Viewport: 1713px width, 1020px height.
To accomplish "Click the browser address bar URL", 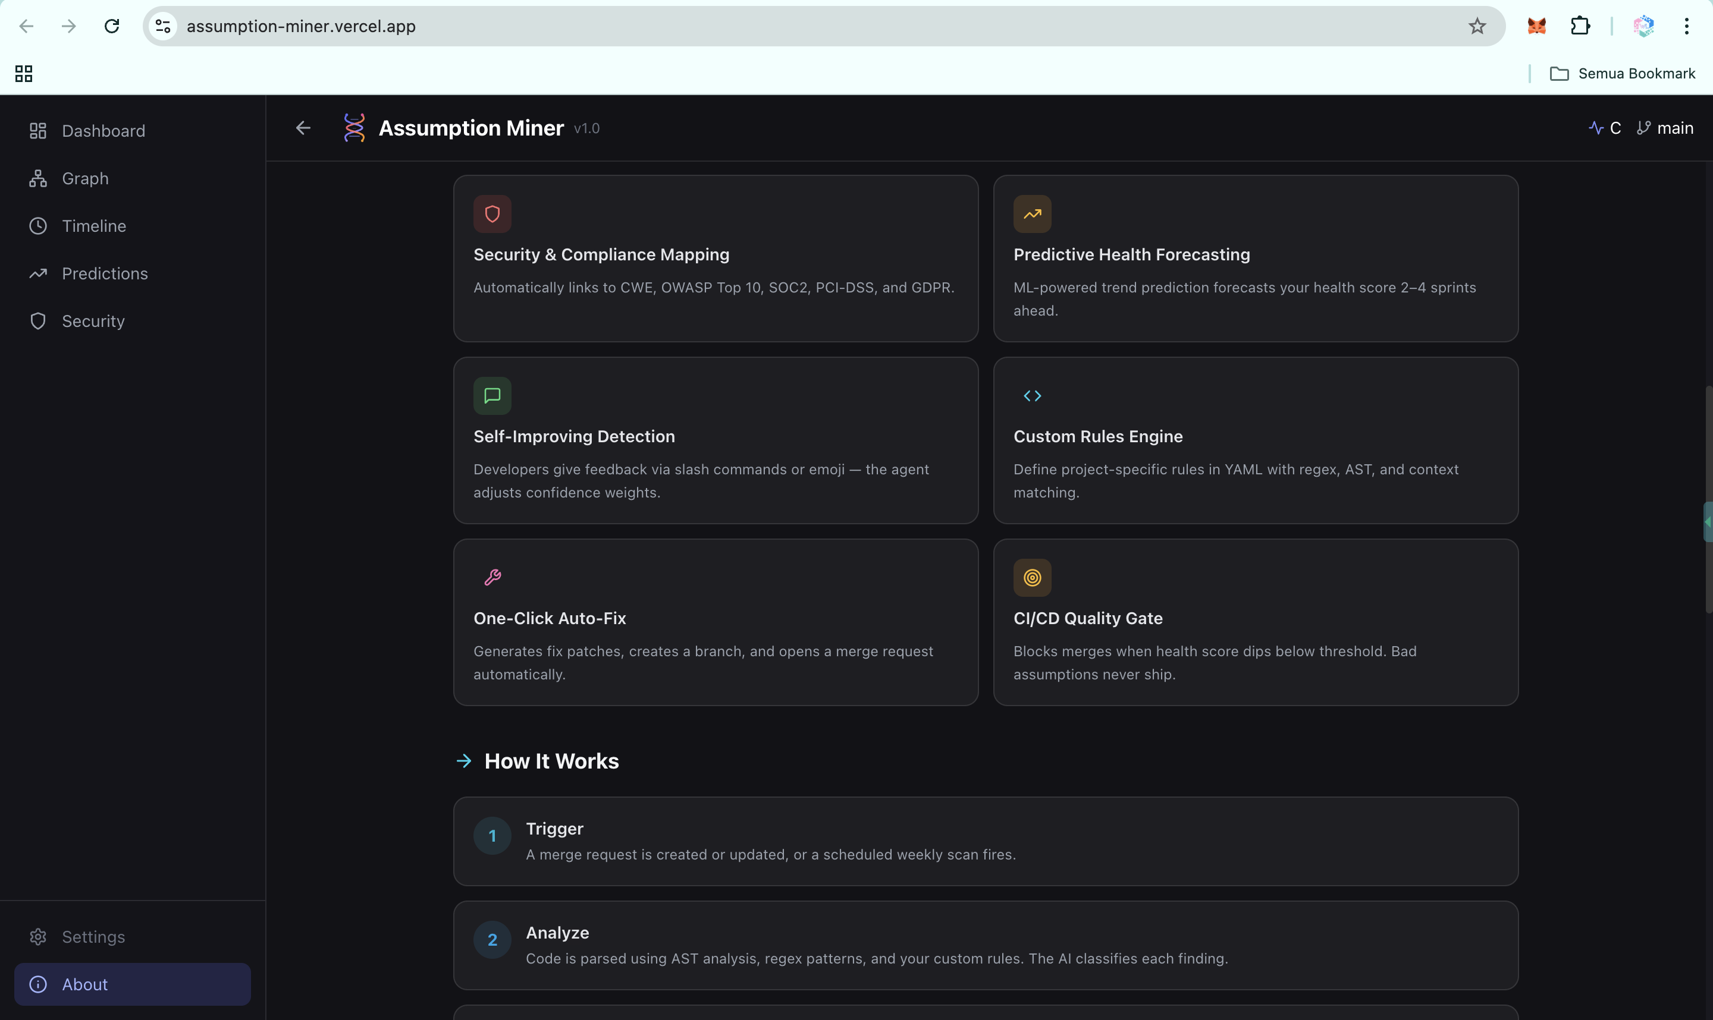I will (301, 26).
